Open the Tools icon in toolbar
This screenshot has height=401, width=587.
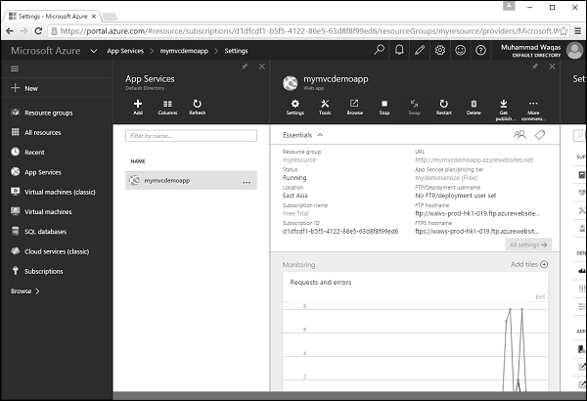[x=325, y=103]
